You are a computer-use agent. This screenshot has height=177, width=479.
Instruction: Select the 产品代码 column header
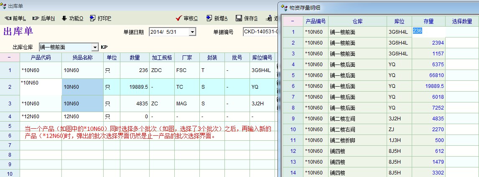pos(41,57)
